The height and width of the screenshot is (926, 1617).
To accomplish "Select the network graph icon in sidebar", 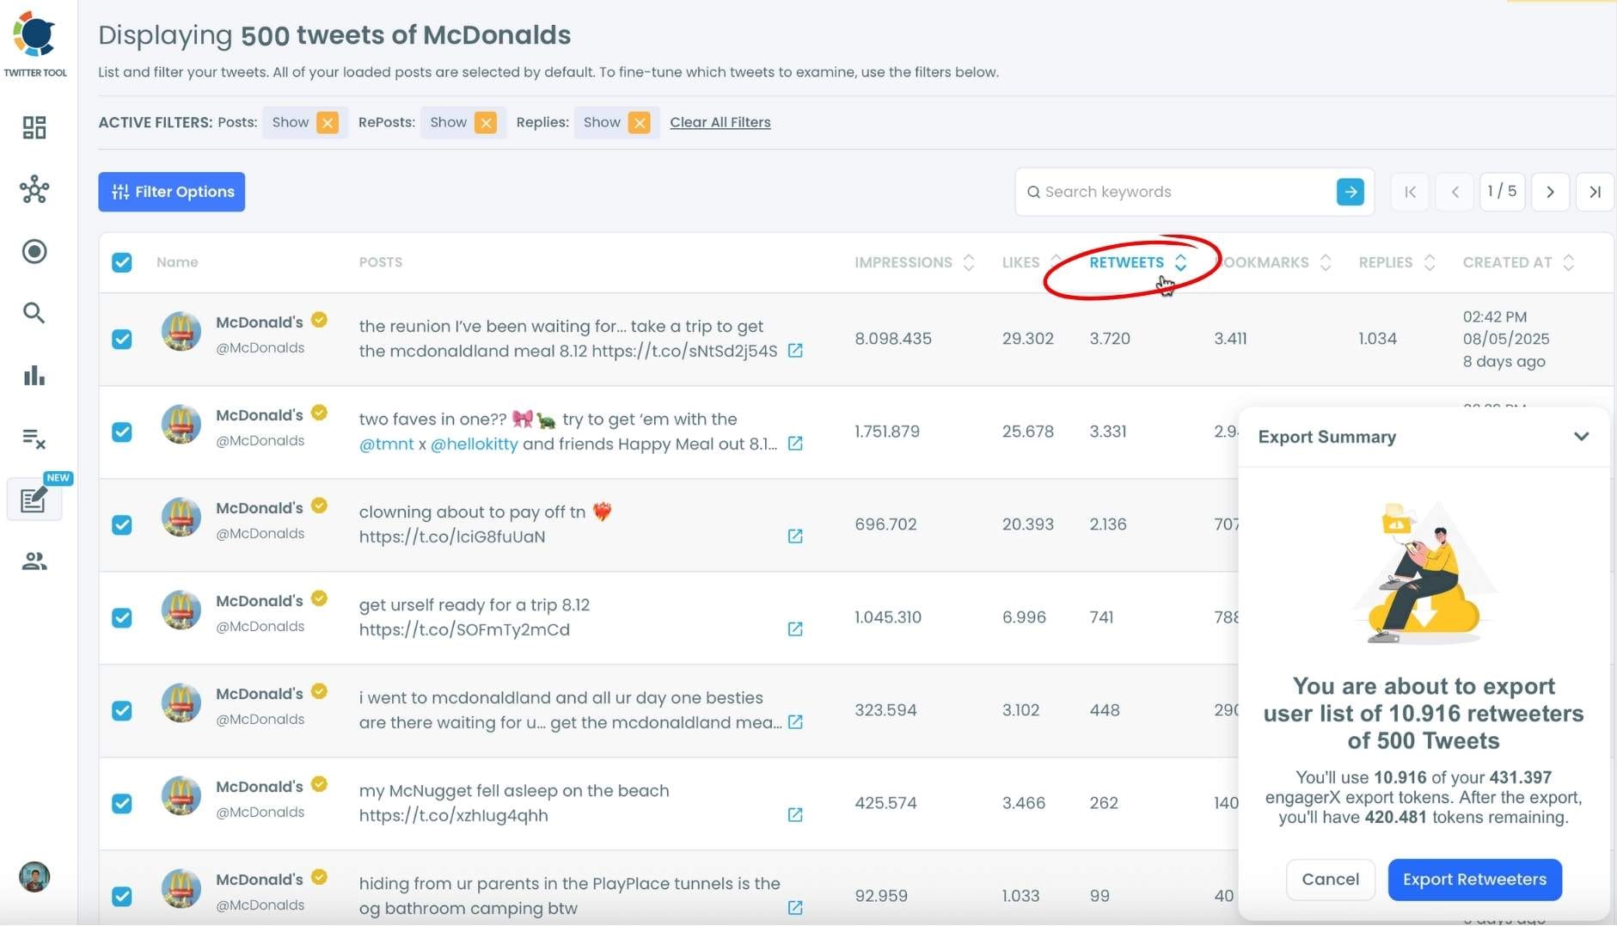I will (x=34, y=190).
